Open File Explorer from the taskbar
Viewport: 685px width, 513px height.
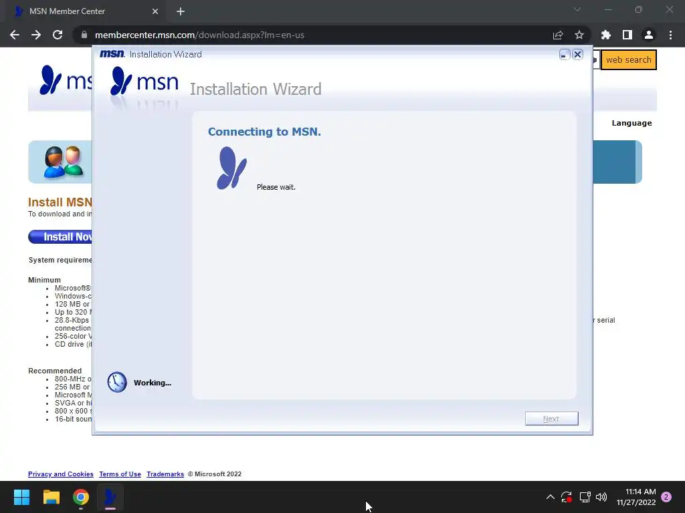point(51,497)
